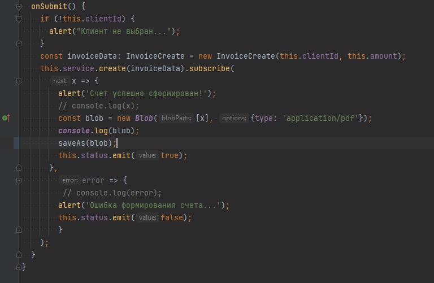The height and width of the screenshot is (283, 434).
Task: Collapse the onSubmit() method fold marker
Action: 19,6
